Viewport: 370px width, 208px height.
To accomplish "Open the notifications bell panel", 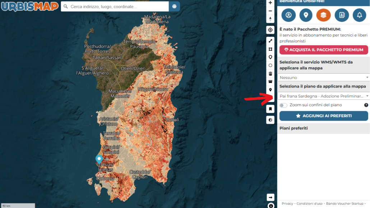I will (359, 15).
